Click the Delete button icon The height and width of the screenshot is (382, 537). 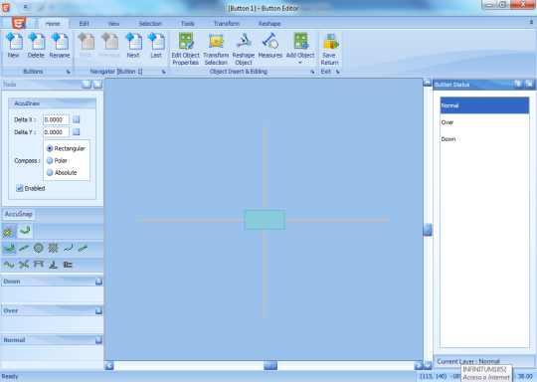[36, 42]
